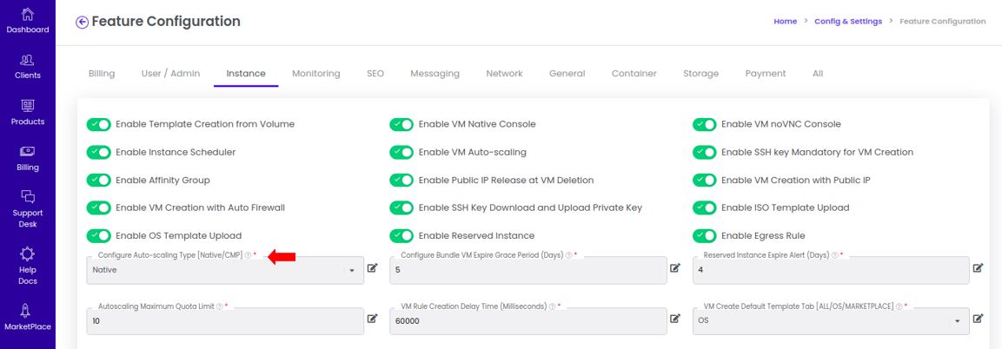Open the Auto-scaling Type Native dropdown

pyautogui.click(x=225, y=271)
